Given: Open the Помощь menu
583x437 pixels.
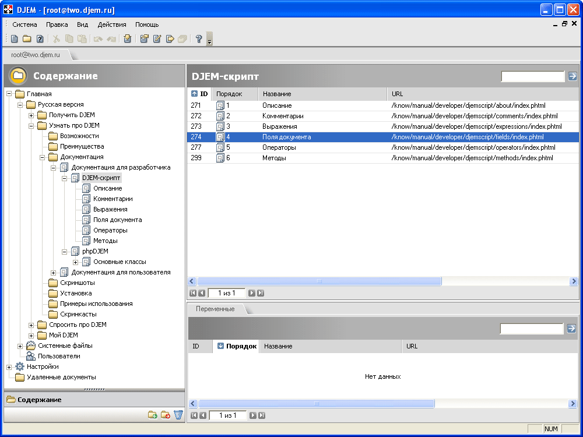Looking at the screenshot, I should pos(147,24).
